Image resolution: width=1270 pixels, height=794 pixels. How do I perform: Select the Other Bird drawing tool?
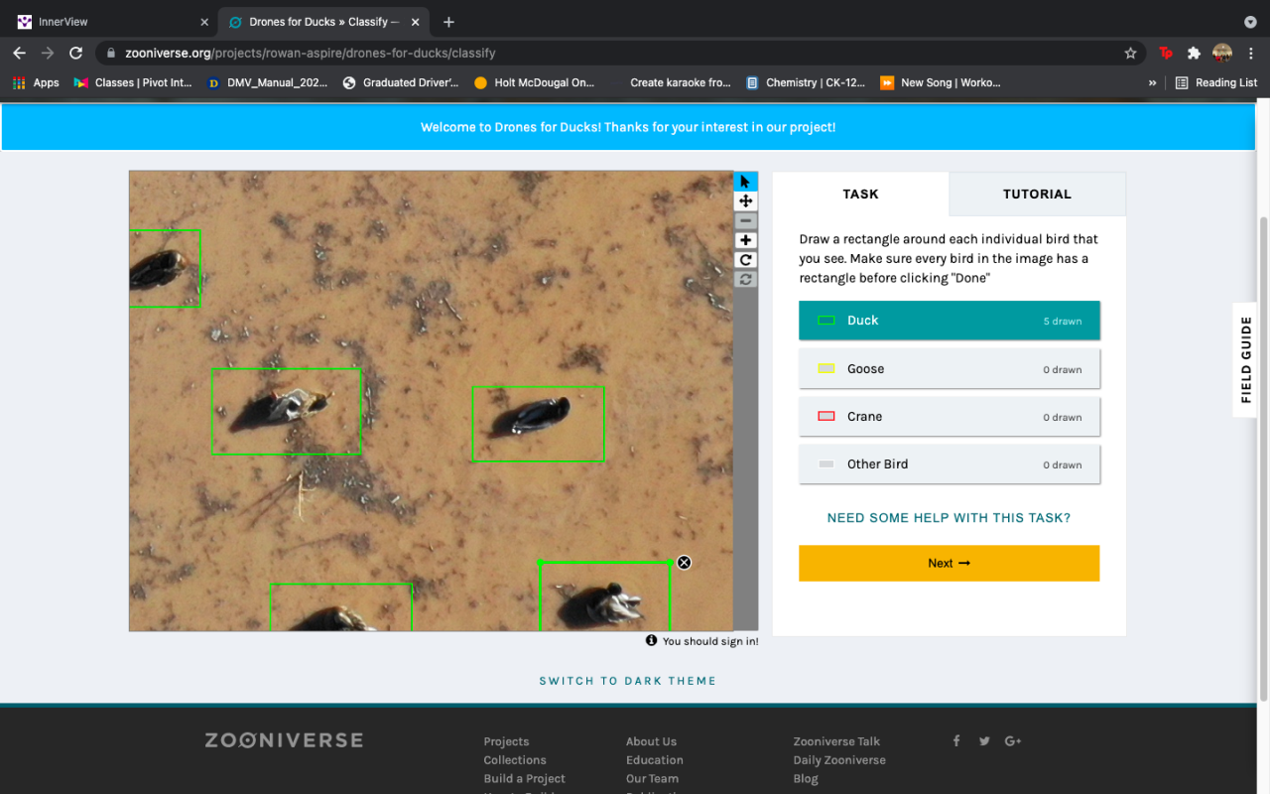950,463
